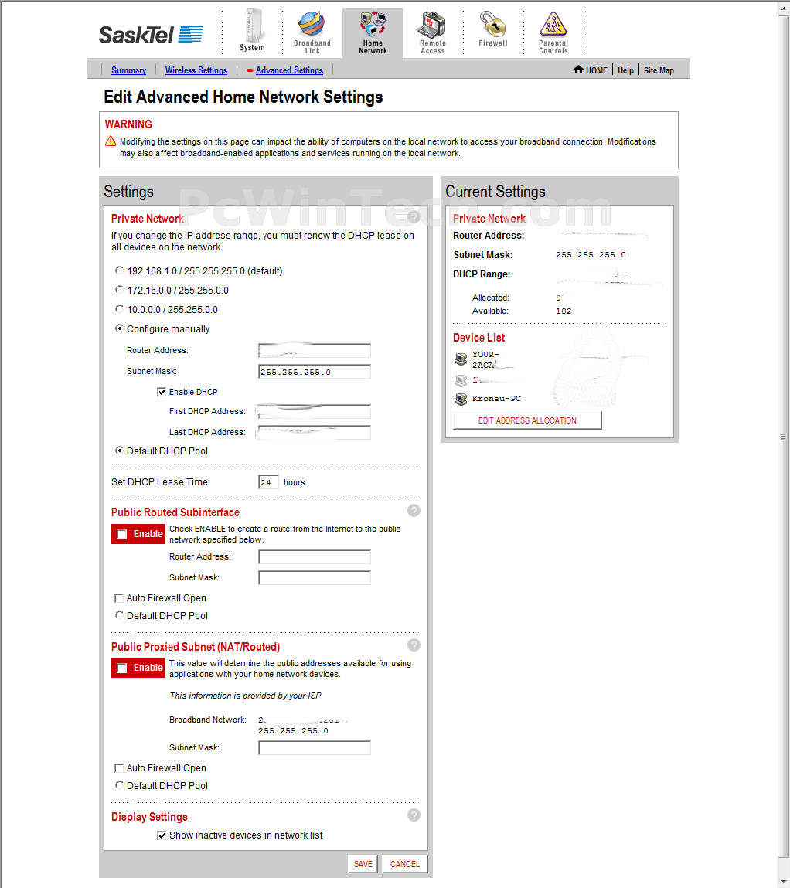The image size is (790, 888).
Task: Open help for Public Routed Subinterface
Action: (414, 511)
